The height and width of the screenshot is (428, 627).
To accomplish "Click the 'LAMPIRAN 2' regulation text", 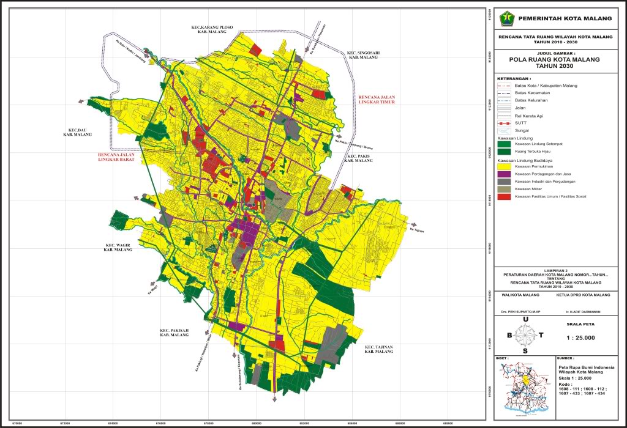I will coord(555,270).
